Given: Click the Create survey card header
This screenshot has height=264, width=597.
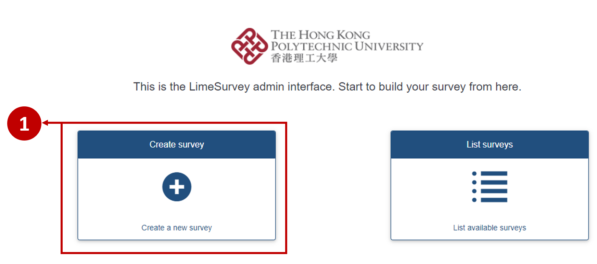Looking at the screenshot, I should 176,144.
